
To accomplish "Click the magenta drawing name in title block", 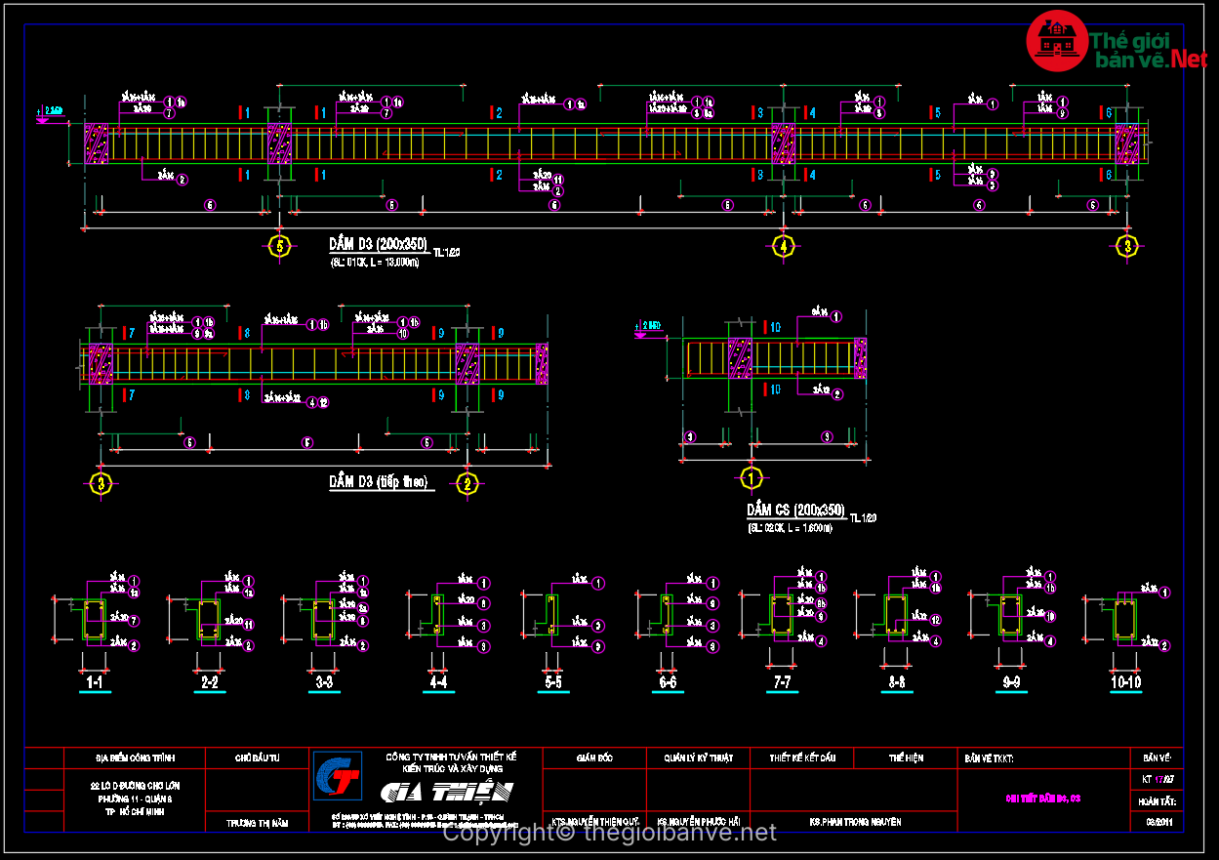I will click(1043, 799).
